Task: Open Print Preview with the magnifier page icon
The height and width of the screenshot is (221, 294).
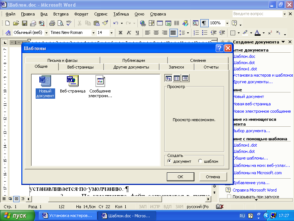Action: [61, 23]
